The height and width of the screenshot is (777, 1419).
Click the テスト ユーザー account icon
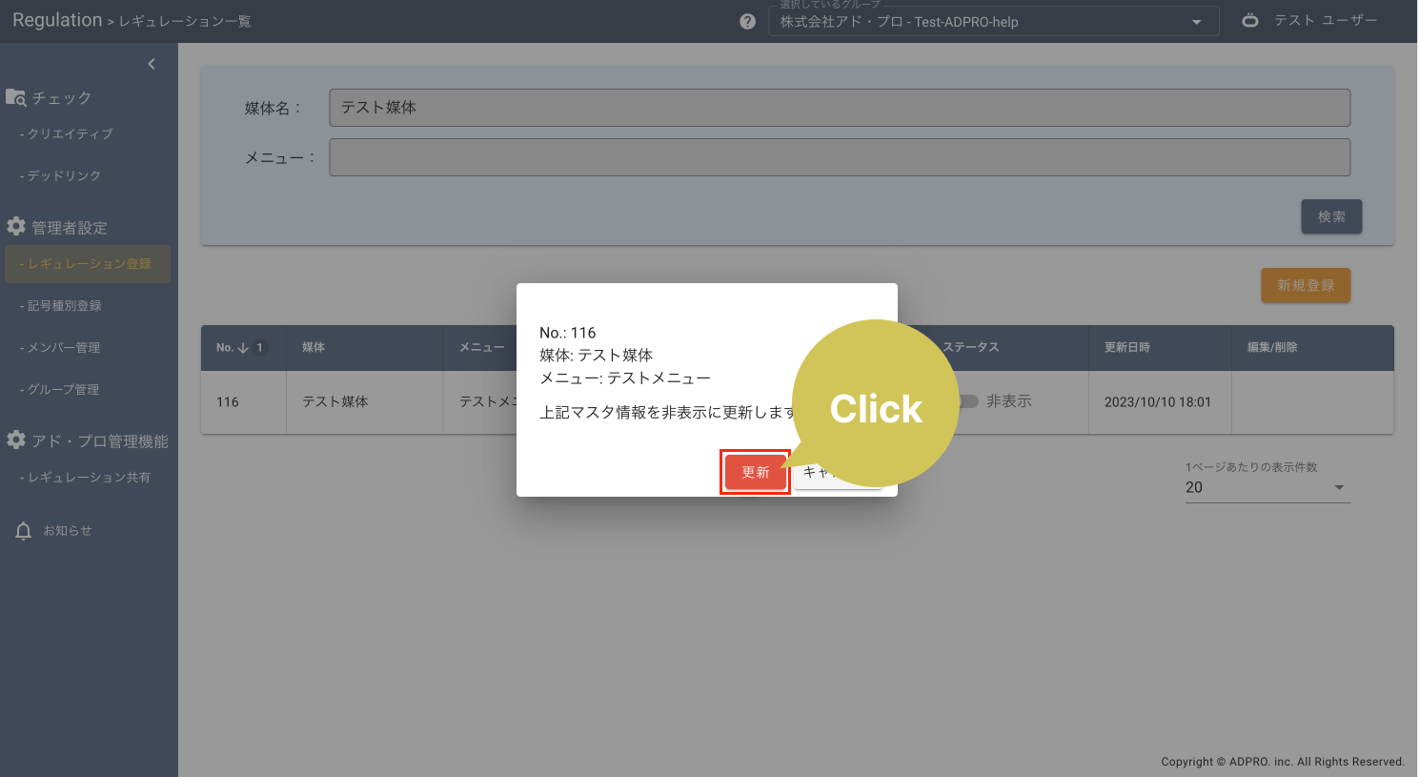coord(1249,19)
